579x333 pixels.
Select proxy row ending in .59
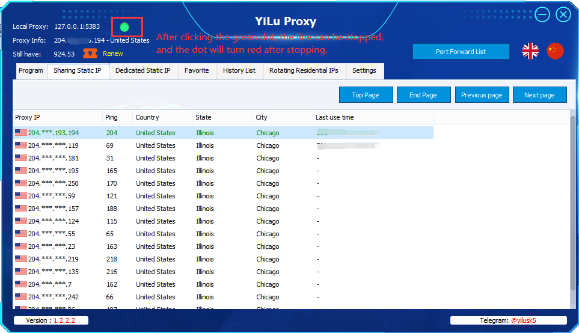pyautogui.click(x=224, y=196)
